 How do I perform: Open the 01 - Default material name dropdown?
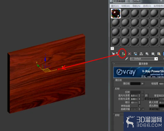(x=156, y=59)
